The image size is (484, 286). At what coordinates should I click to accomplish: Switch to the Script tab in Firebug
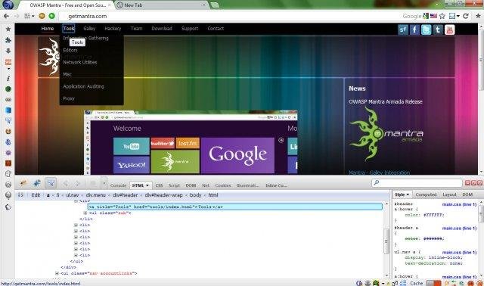[x=174, y=185]
